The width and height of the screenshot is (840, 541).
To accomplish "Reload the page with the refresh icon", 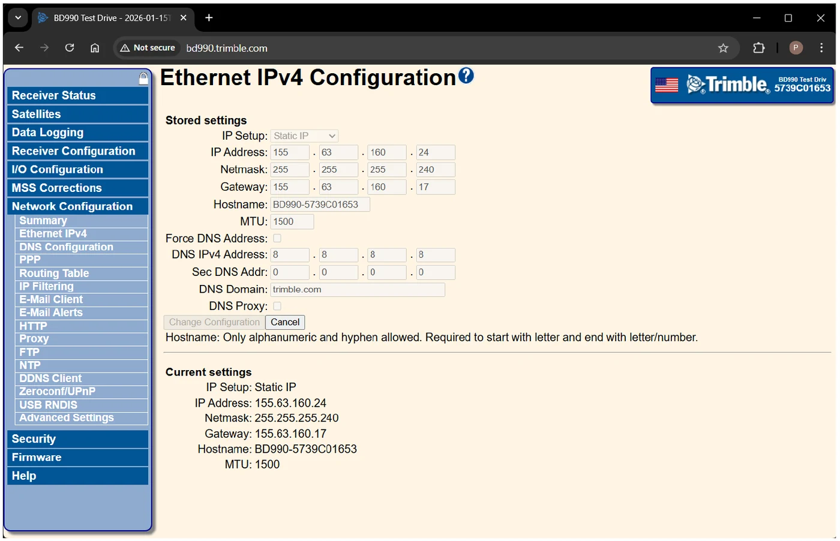I will click(x=70, y=48).
